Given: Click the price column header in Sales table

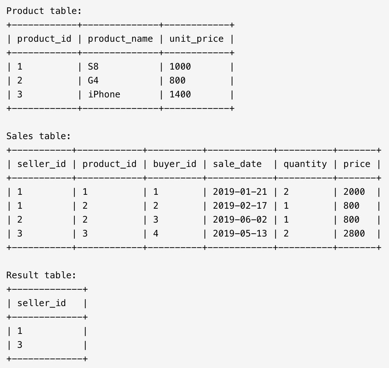Looking at the screenshot, I should pos(357,164).
